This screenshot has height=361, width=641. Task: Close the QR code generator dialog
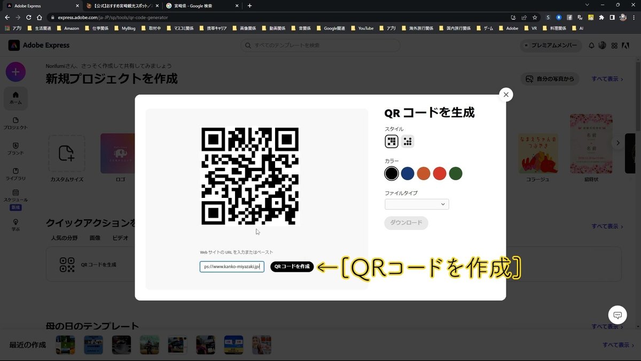pos(505,95)
